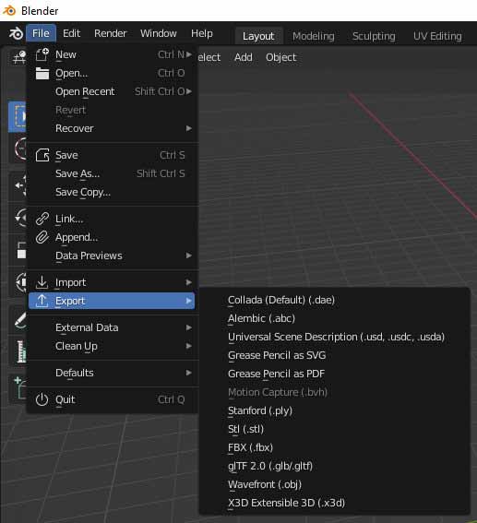Export as Universal Scene Description
This screenshot has width=477, height=523.
[335, 337]
